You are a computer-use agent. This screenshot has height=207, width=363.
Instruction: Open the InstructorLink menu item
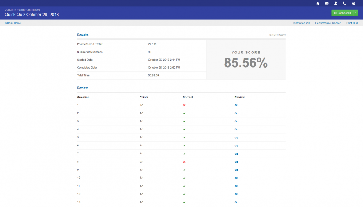pos(301,23)
